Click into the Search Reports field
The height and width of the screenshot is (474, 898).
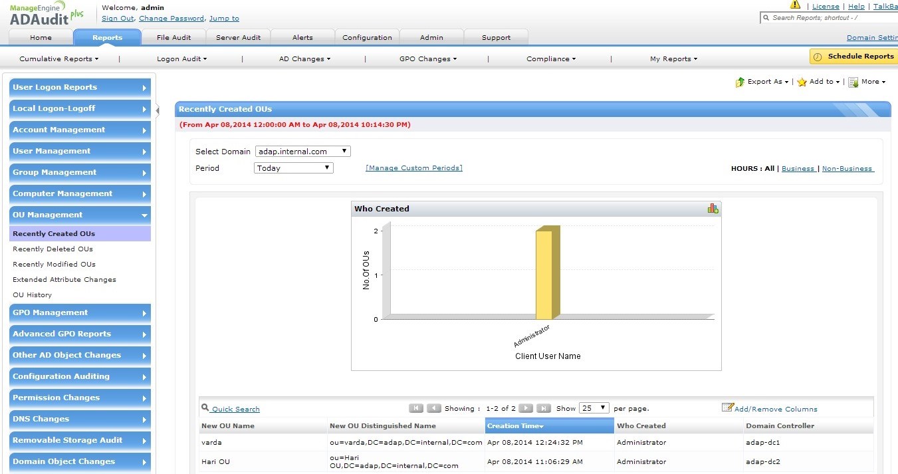coord(831,18)
